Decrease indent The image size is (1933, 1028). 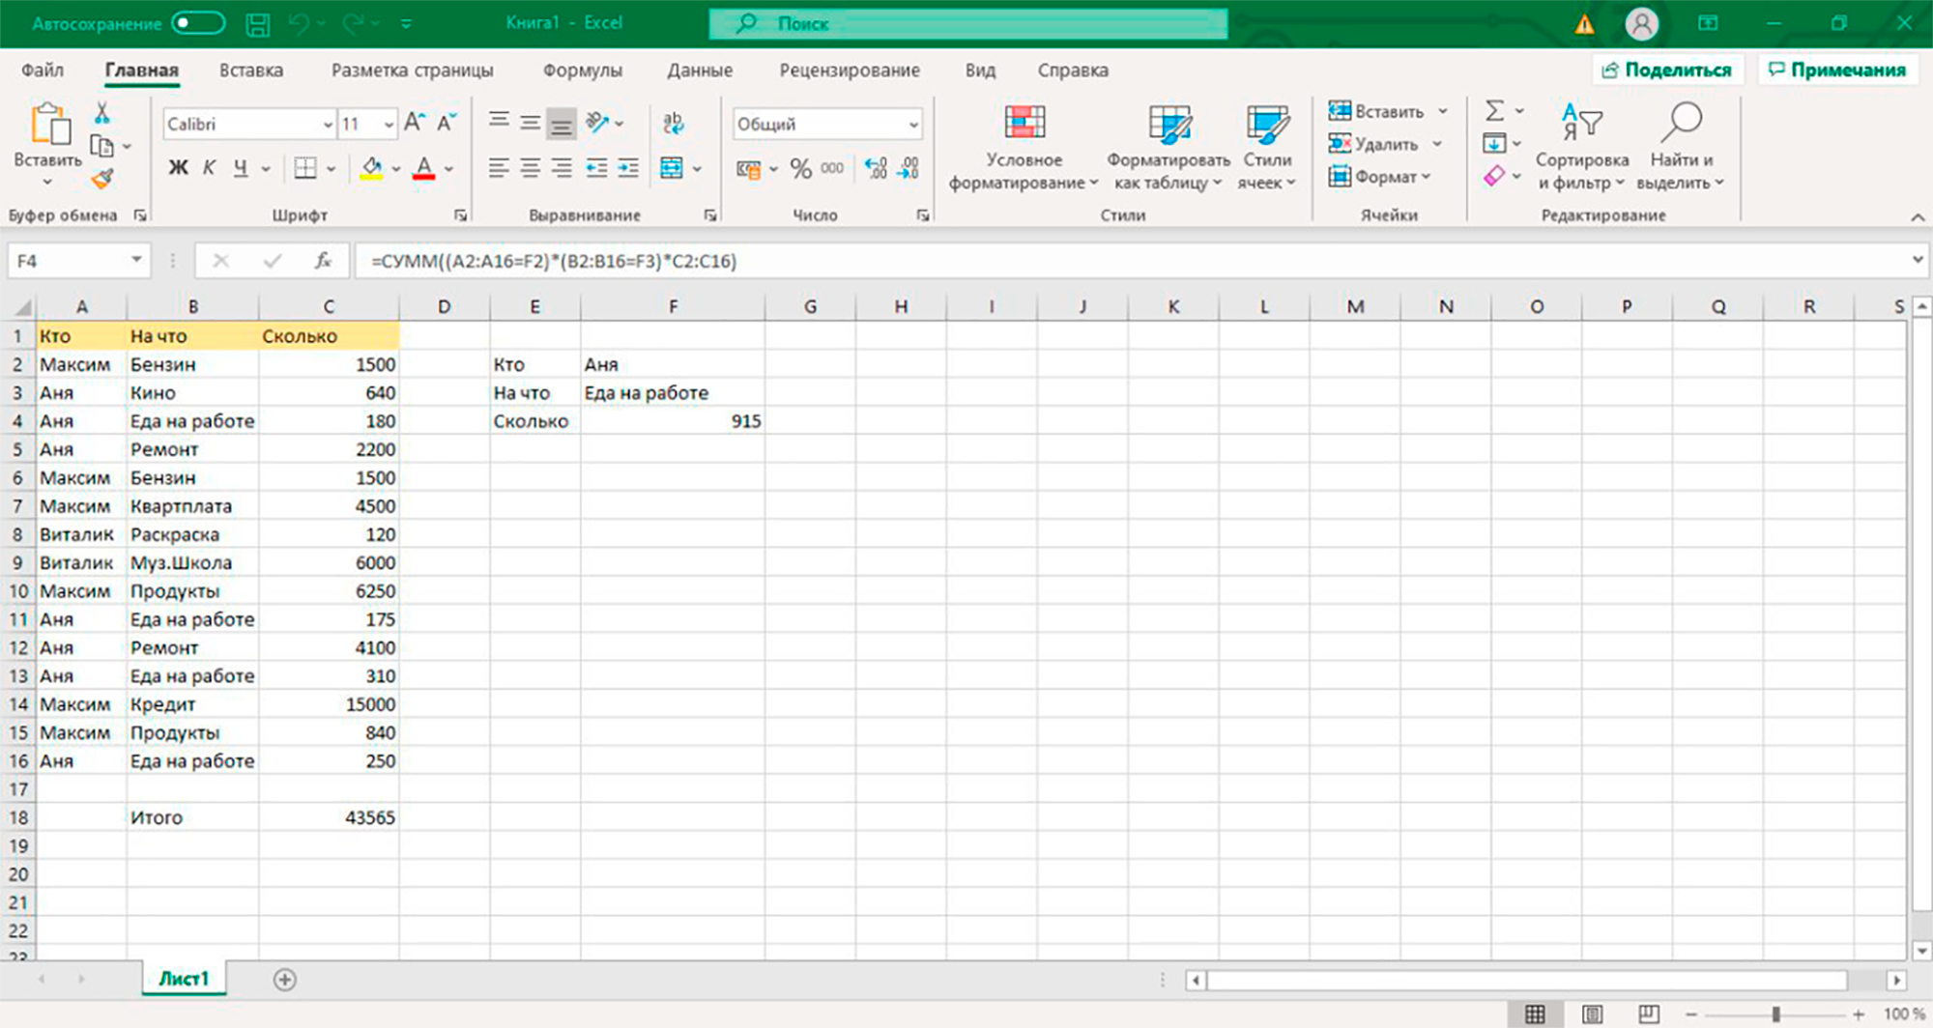(x=596, y=168)
